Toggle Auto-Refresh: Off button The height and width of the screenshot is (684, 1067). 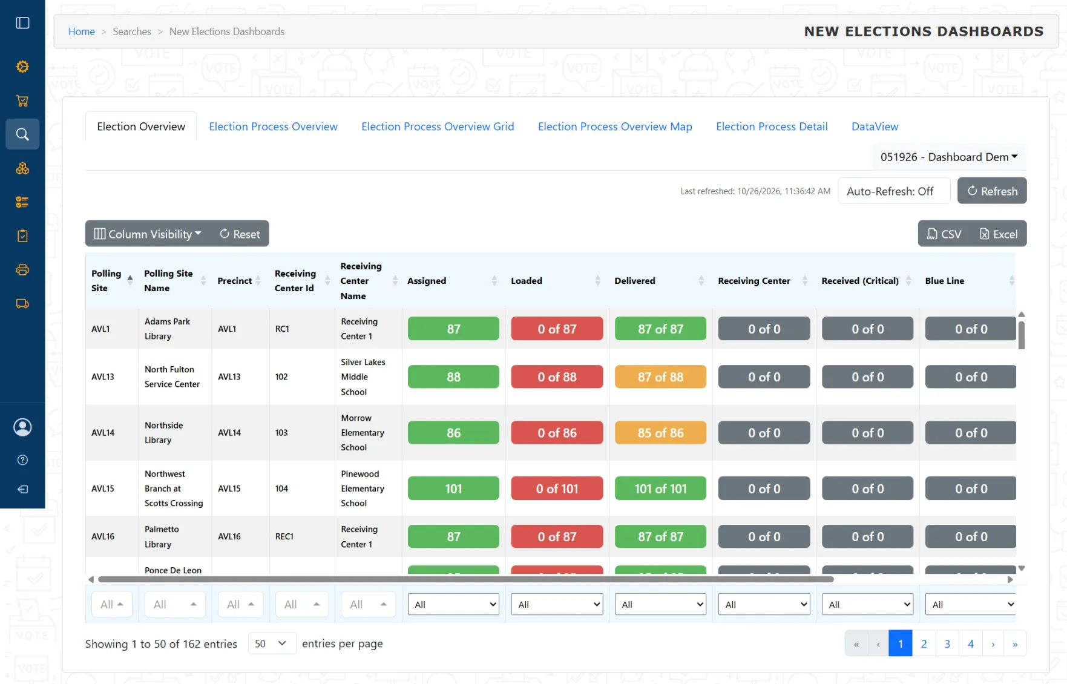(893, 191)
